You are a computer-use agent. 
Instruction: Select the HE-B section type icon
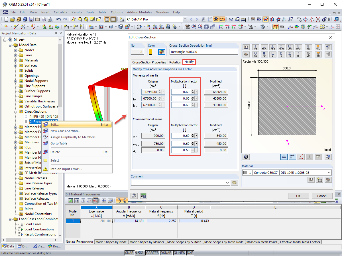coord(273,47)
